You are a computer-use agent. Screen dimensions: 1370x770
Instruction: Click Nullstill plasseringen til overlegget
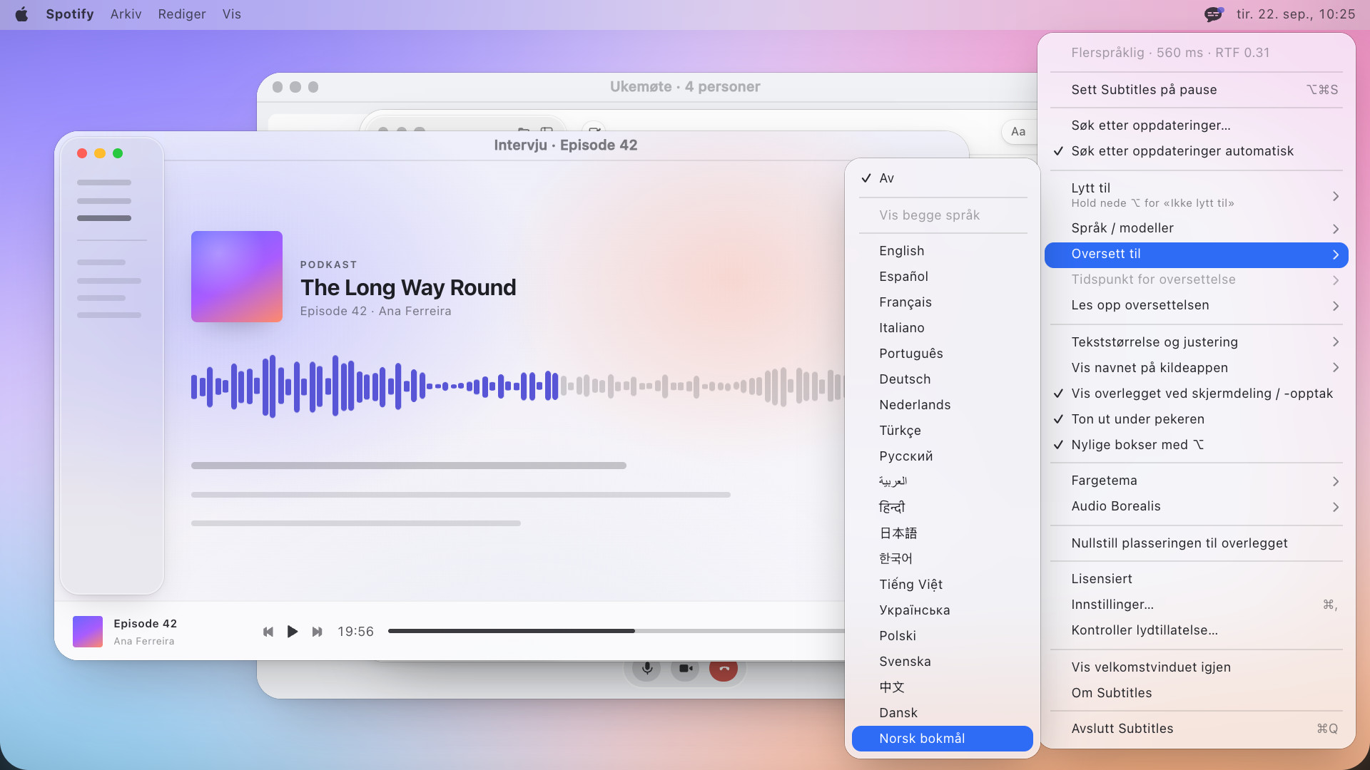[x=1196, y=543]
